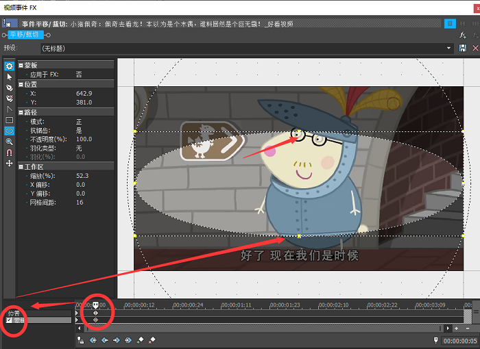The image size is (480, 349).
Task: Go to the Last Keyframe
Action: click(128, 340)
